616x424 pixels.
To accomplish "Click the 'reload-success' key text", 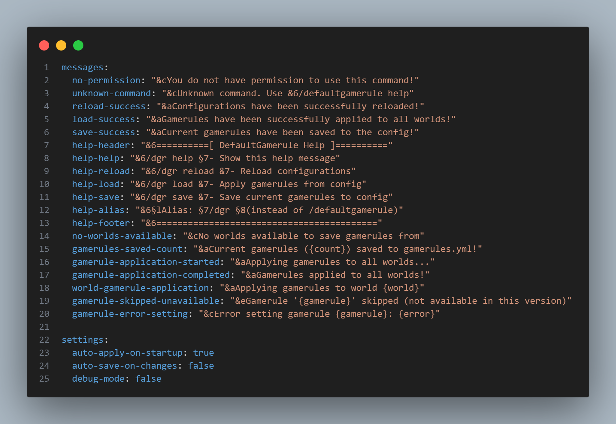I will click(109, 107).
